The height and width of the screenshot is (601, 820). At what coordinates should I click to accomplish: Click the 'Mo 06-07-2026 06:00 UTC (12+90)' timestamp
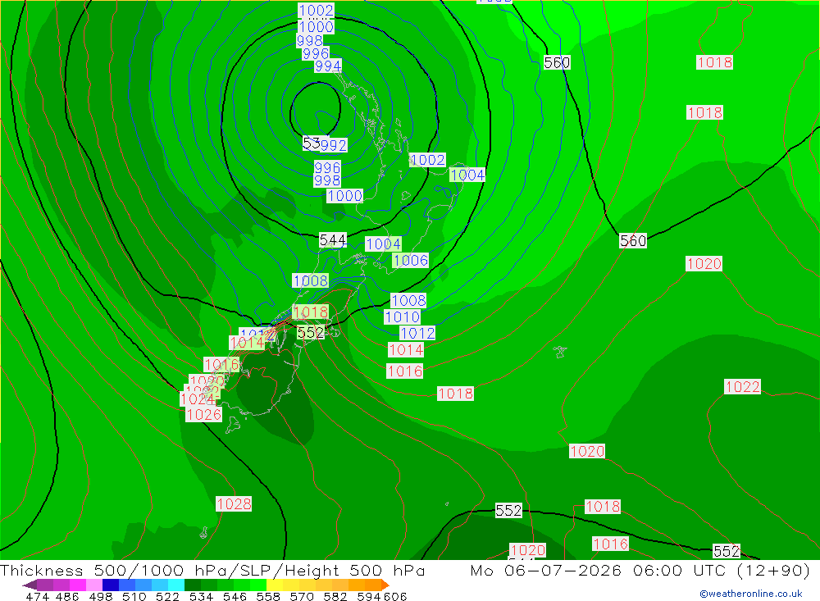[x=640, y=570]
